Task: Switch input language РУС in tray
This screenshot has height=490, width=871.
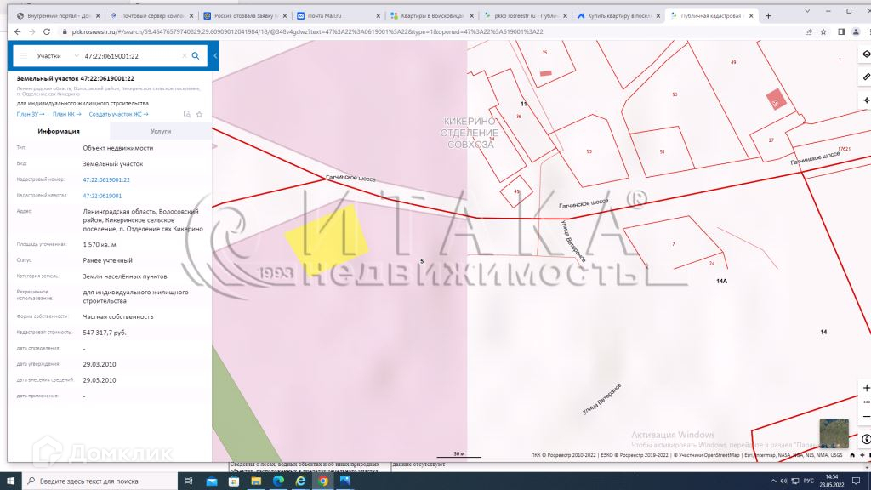Action: click(x=809, y=481)
